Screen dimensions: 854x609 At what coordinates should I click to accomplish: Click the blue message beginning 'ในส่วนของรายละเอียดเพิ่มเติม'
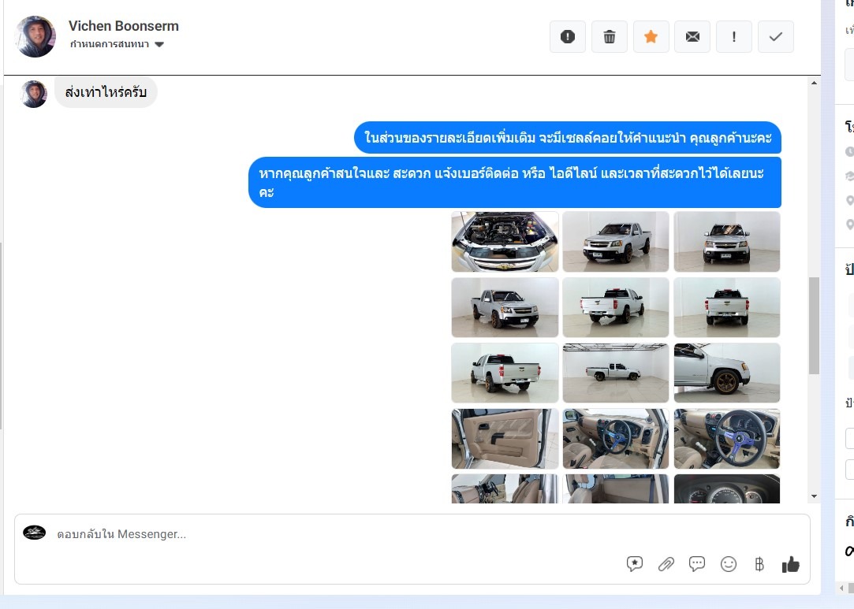pyautogui.click(x=568, y=137)
